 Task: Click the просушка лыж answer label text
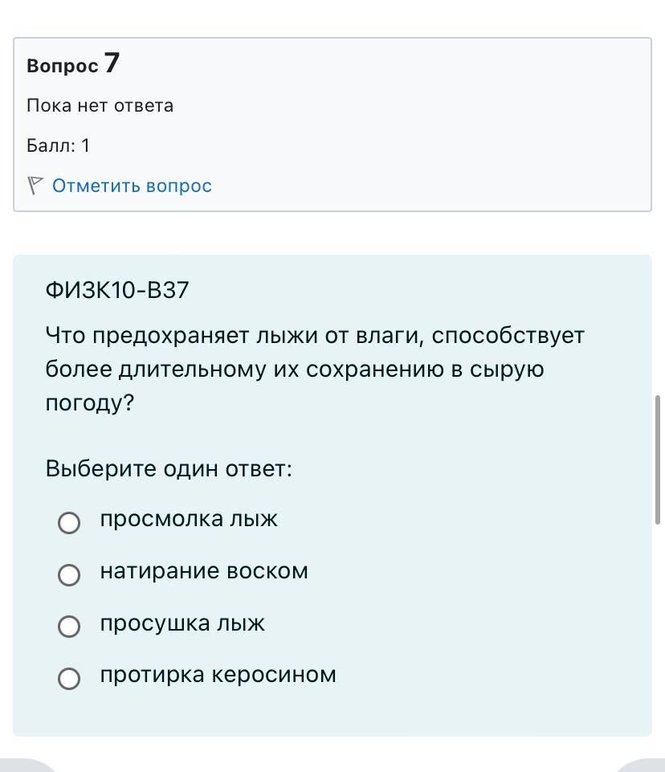pos(182,623)
